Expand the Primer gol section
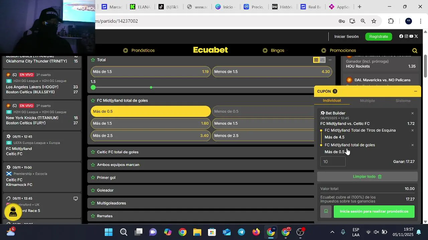The image size is (428, 240). (x=201, y=178)
